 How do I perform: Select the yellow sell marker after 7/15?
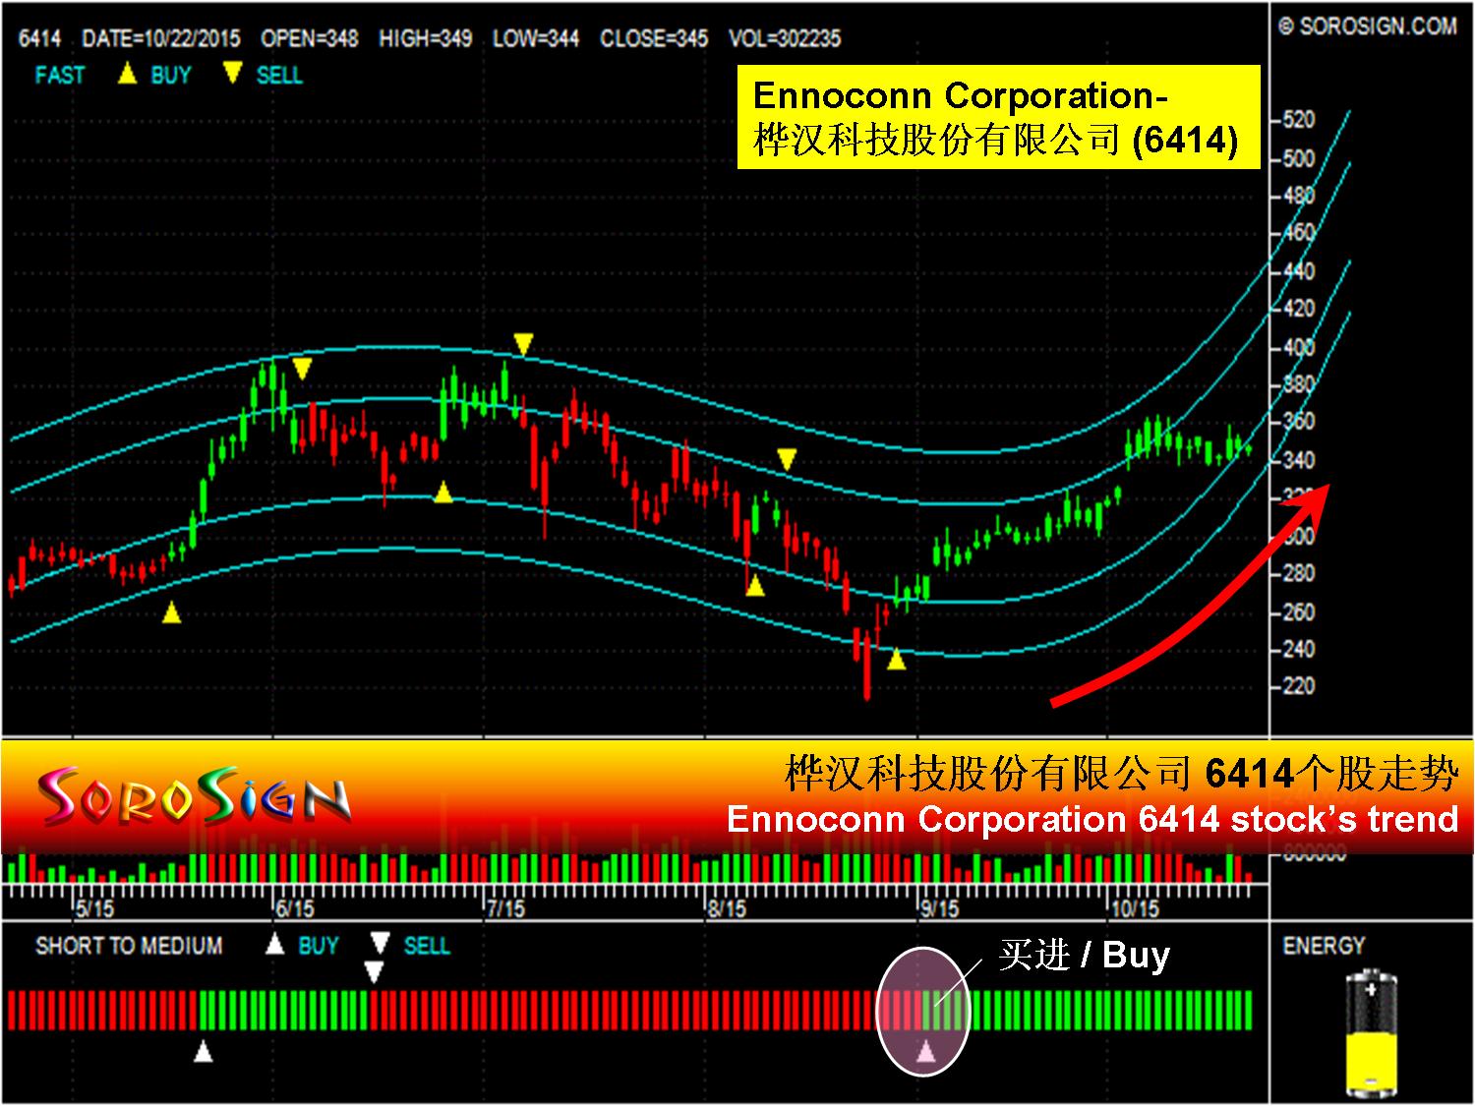click(523, 344)
